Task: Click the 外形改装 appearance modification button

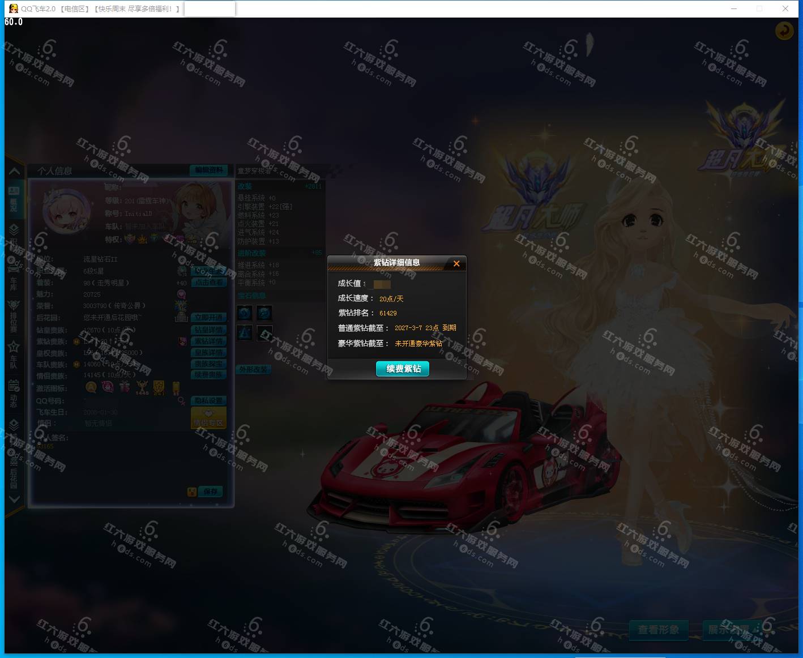Action: click(253, 369)
